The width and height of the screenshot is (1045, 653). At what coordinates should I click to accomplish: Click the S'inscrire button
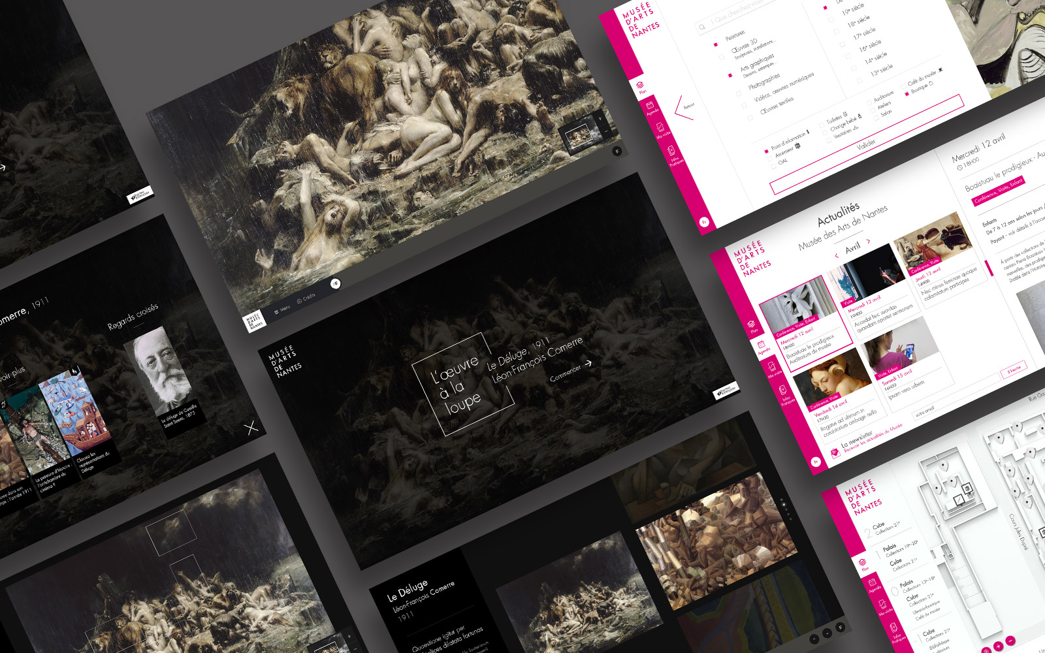[1013, 370]
